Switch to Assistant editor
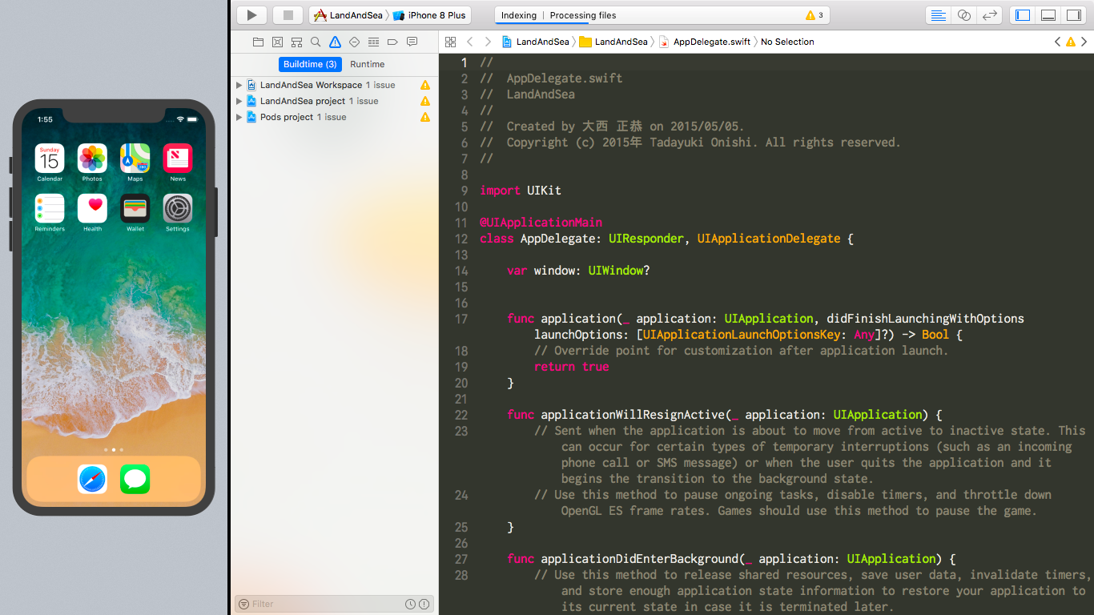Screen dimensions: 1094x615 point(964,15)
